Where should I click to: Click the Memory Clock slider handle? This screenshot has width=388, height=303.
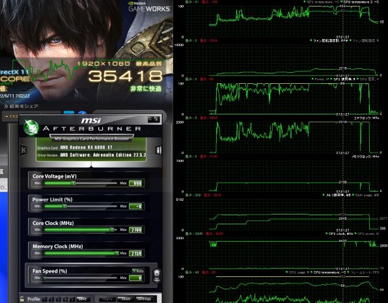point(117,253)
